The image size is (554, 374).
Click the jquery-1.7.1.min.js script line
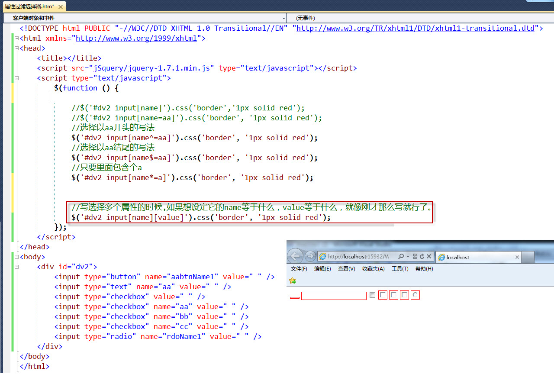(197, 68)
